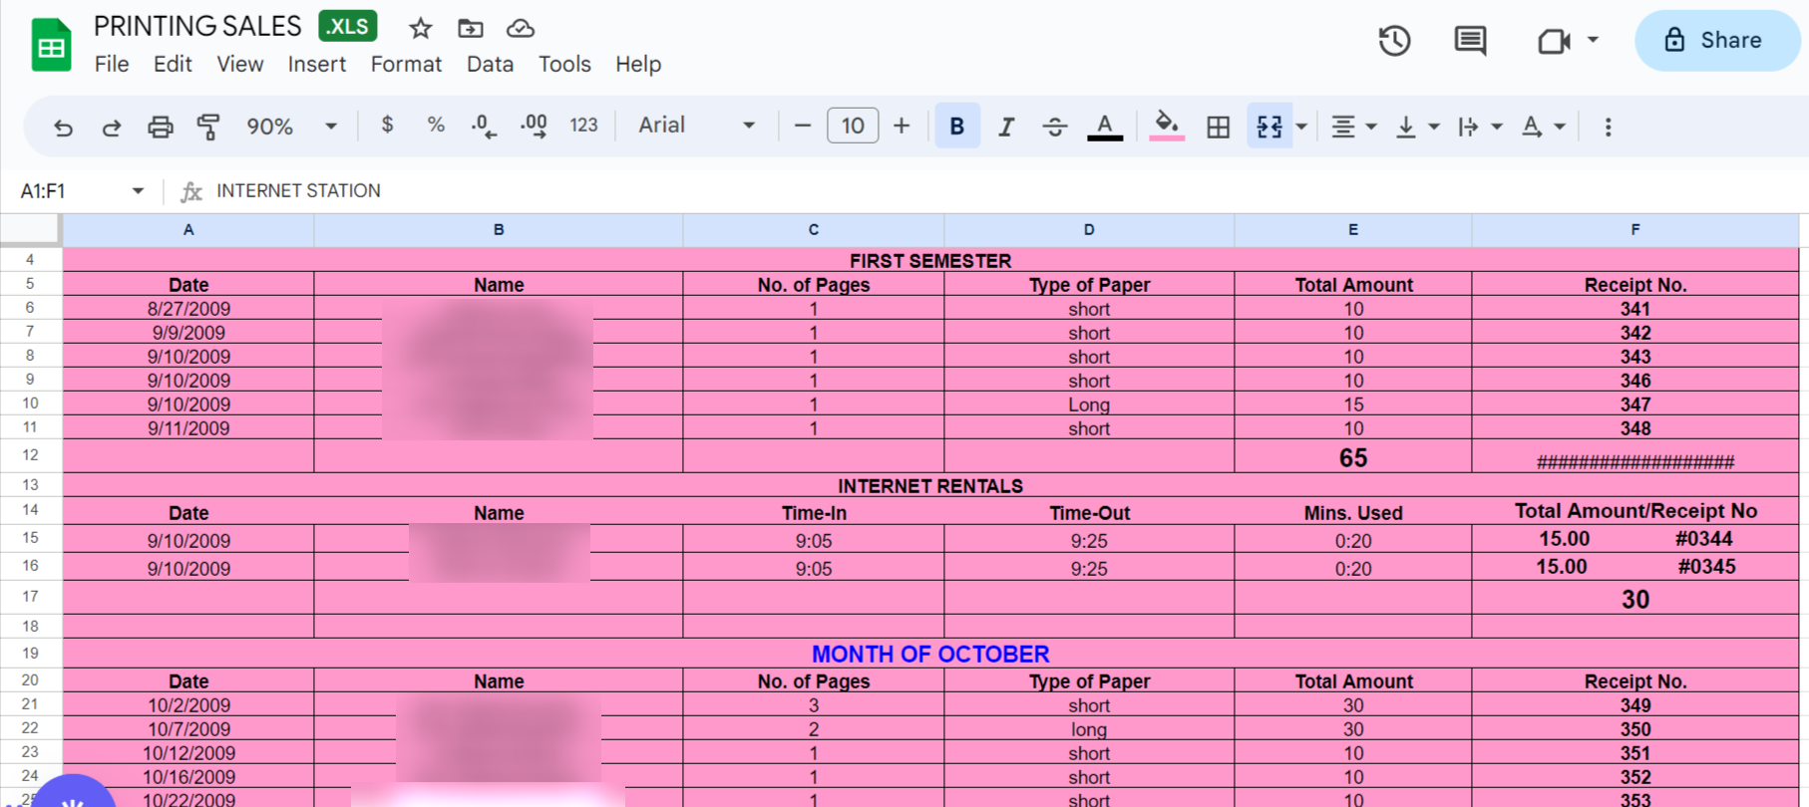Viewport: 1809px width, 807px height.
Task: Increase decimal places
Action: (x=534, y=126)
